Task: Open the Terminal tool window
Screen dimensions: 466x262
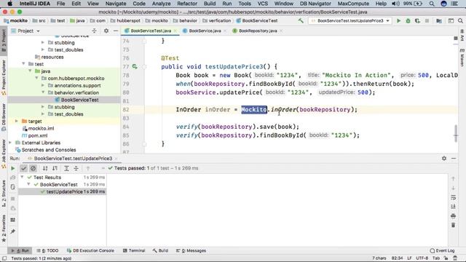Action: (x=134, y=250)
